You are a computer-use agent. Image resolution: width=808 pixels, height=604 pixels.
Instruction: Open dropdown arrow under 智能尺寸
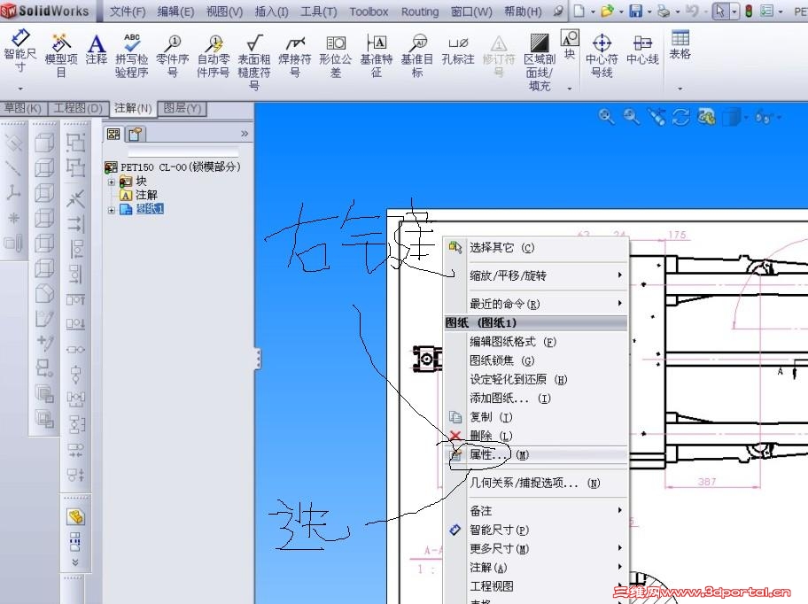pos(20,89)
